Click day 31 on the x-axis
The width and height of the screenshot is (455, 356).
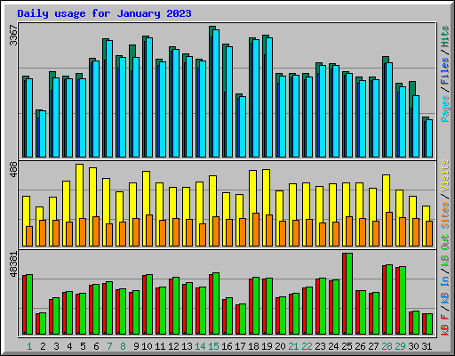[427, 346]
